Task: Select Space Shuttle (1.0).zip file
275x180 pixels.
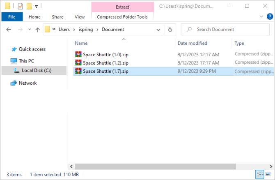Action: tap(105, 54)
